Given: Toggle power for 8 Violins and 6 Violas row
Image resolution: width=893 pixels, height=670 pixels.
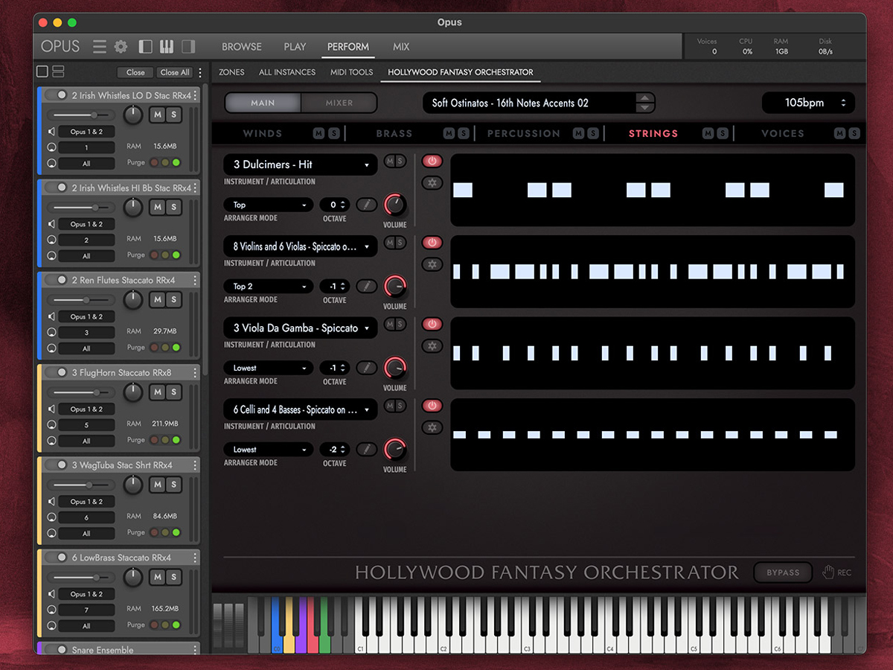Looking at the screenshot, I should 432,243.
